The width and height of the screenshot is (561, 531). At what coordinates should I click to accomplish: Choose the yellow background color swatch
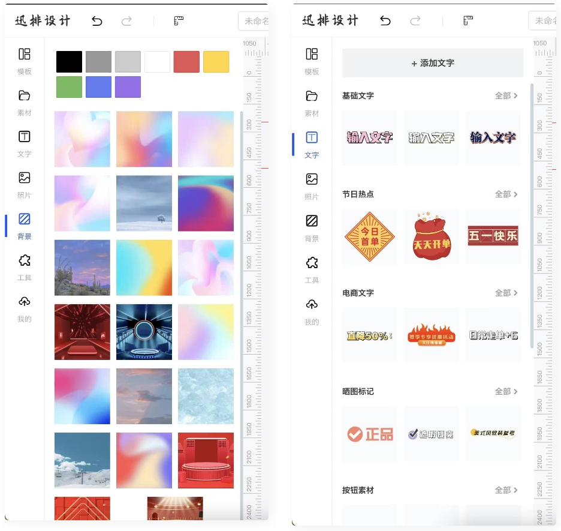tap(216, 62)
